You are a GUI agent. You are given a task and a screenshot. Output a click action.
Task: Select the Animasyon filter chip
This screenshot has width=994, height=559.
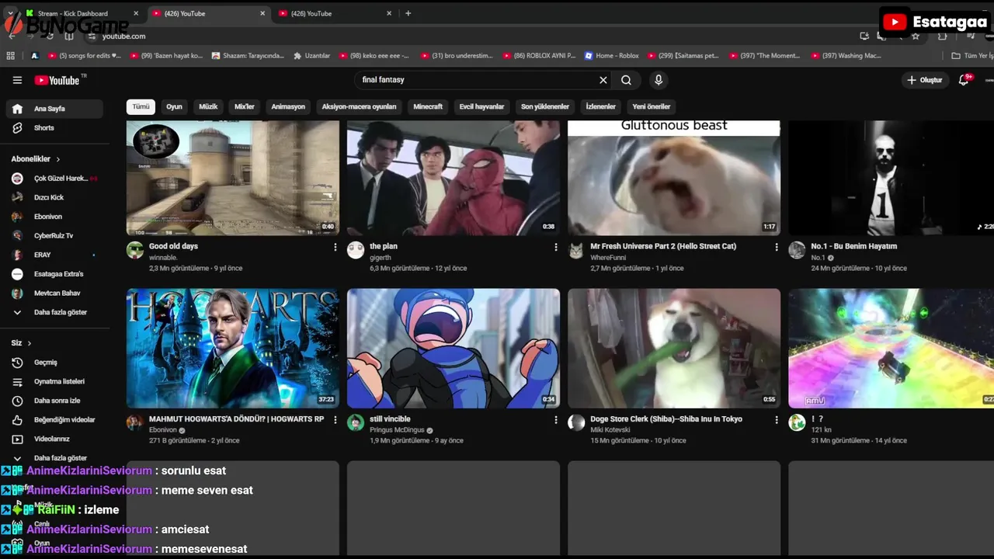(288, 106)
